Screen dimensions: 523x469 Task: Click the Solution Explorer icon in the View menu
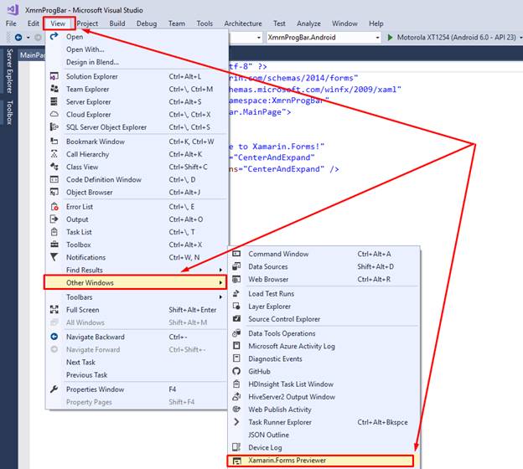pyautogui.click(x=54, y=76)
